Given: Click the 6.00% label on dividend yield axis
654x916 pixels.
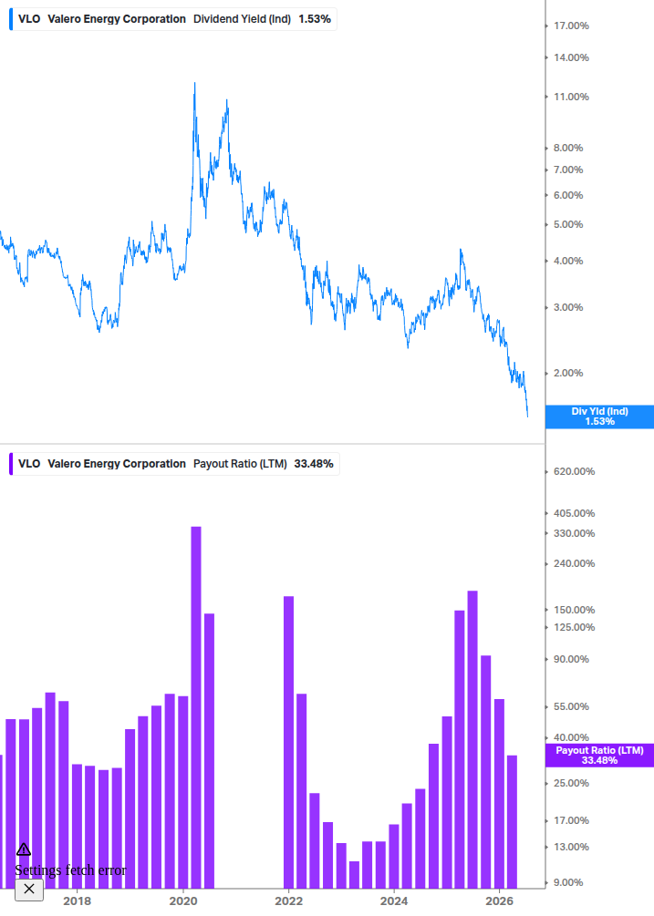Looking at the screenshot, I should [568, 196].
